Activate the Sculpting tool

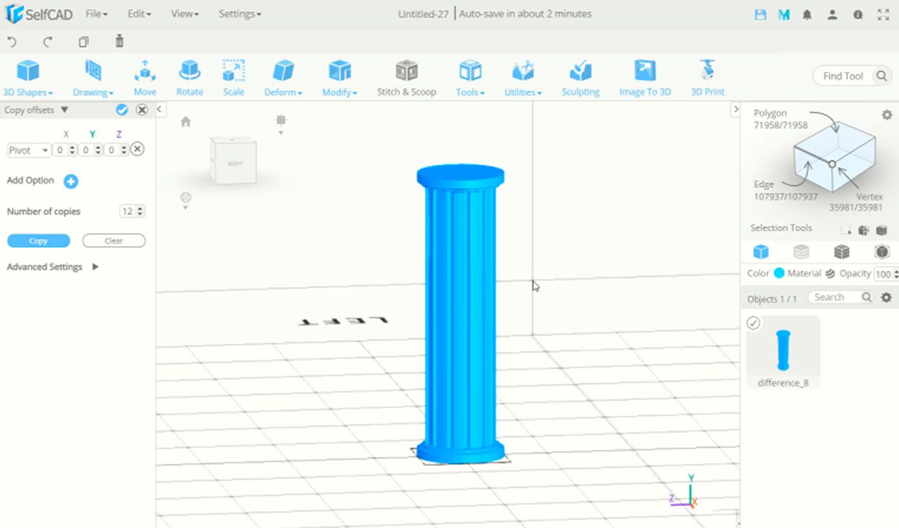[x=579, y=76]
